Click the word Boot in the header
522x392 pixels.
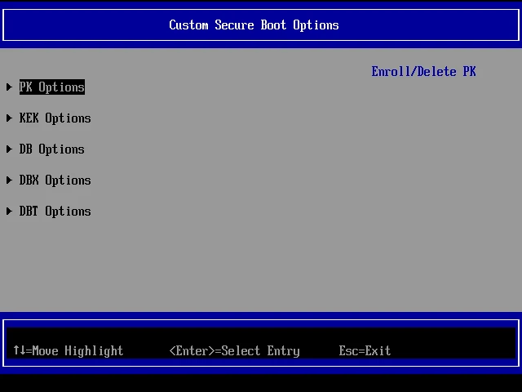273,24
